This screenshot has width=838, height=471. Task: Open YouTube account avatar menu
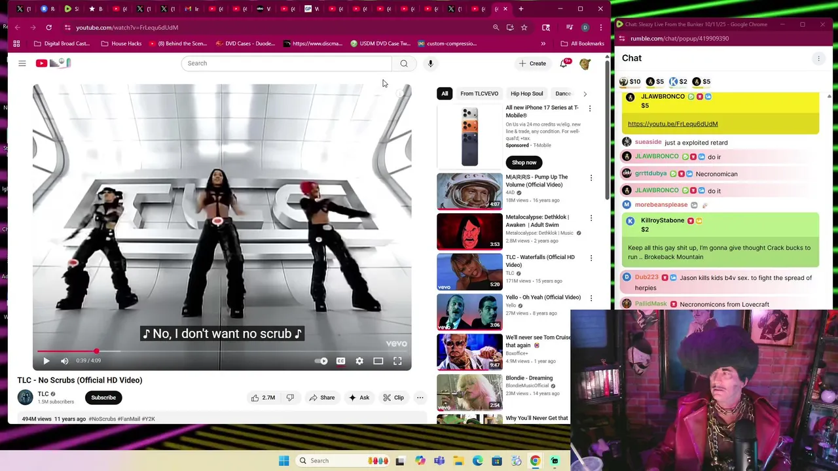pyautogui.click(x=585, y=63)
